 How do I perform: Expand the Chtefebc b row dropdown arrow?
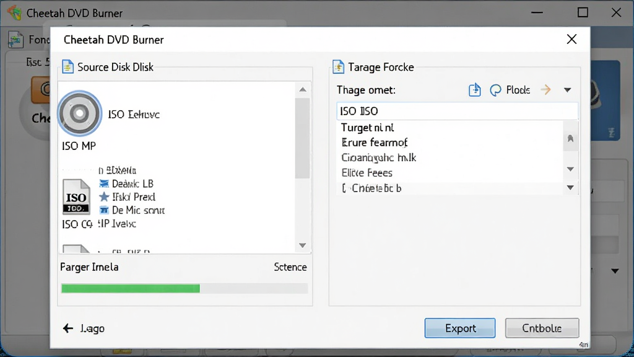(570, 188)
